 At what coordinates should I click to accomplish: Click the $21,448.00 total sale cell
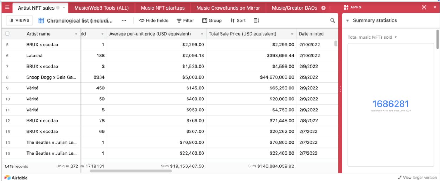click(251, 120)
